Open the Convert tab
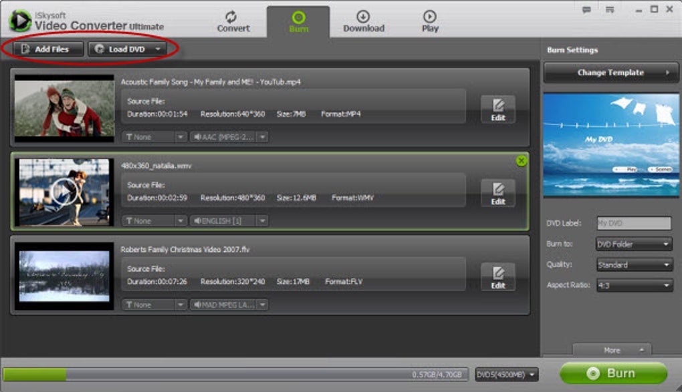Image resolution: width=682 pixels, height=392 pixels. [x=233, y=22]
